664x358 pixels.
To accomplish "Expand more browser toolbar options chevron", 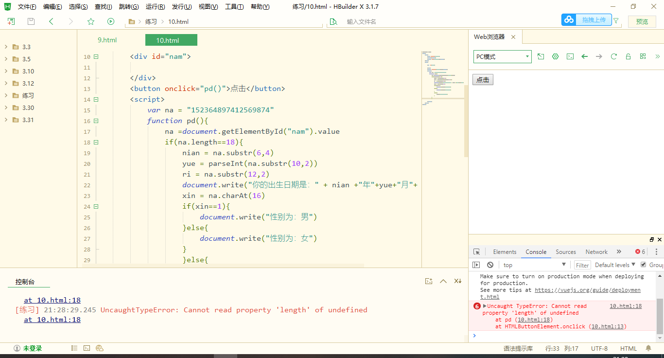I will coord(657,56).
